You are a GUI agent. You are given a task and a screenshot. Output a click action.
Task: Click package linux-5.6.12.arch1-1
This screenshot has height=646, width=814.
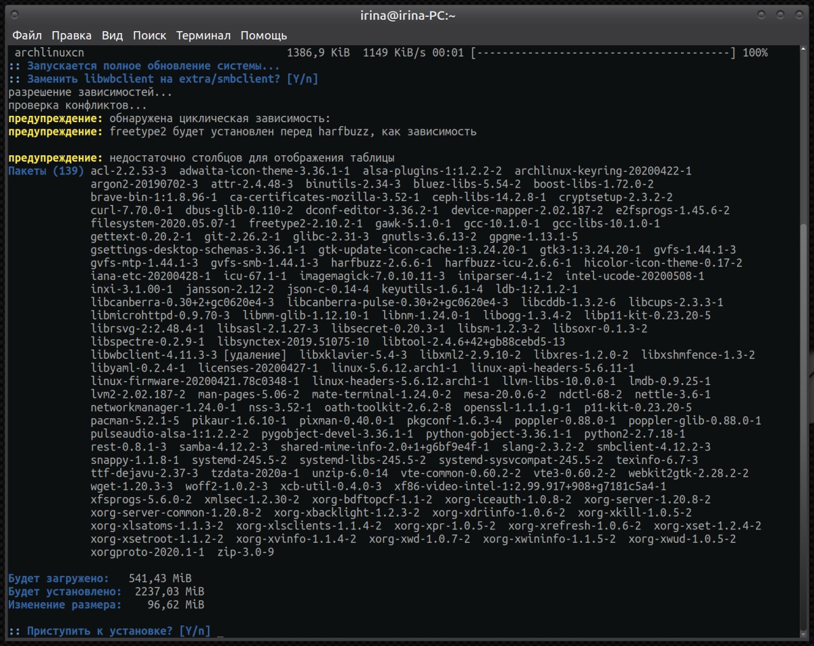tap(394, 369)
